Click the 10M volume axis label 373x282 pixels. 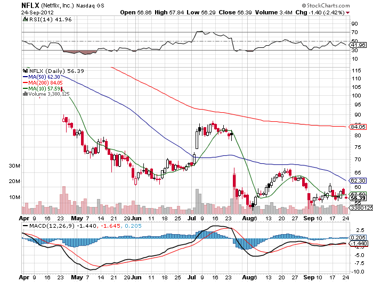point(14,197)
